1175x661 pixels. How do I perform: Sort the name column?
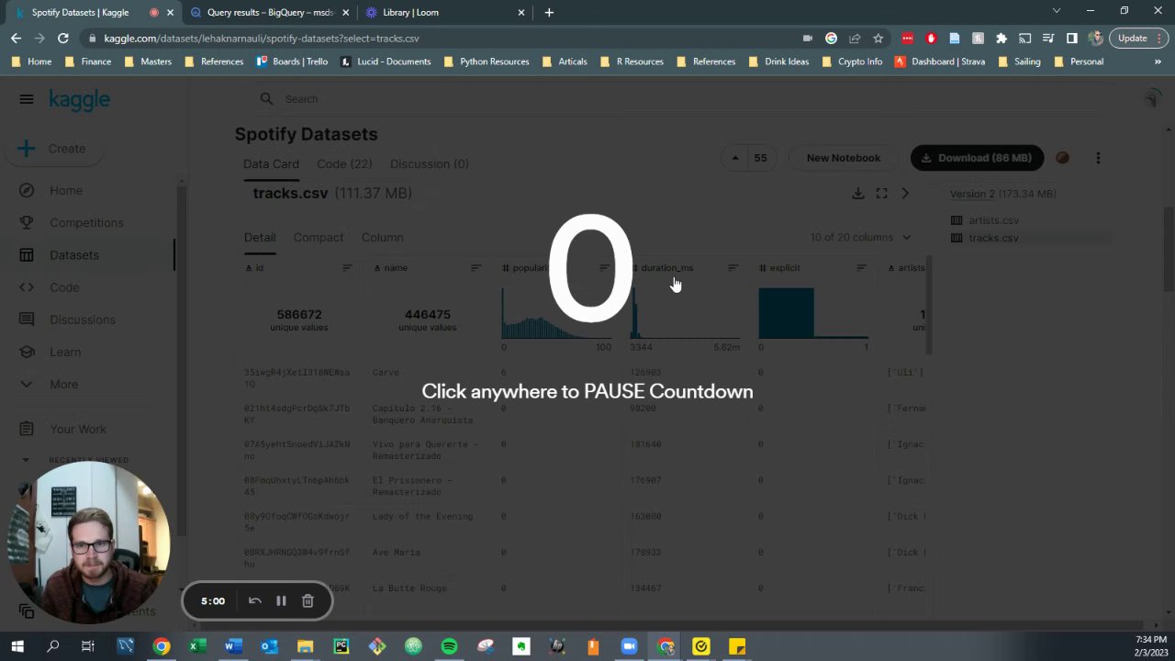476,268
